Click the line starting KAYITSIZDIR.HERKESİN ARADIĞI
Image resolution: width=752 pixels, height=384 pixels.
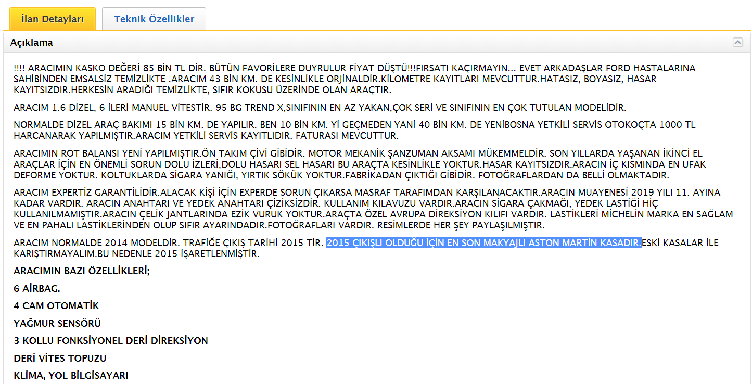pyautogui.click(x=202, y=91)
